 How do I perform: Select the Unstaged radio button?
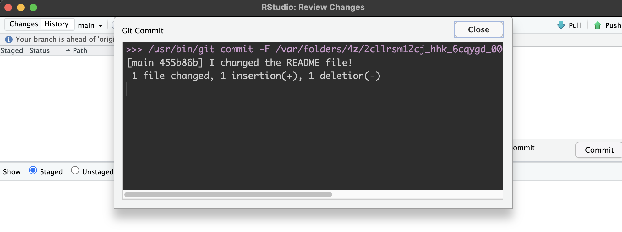click(x=75, y=171)
